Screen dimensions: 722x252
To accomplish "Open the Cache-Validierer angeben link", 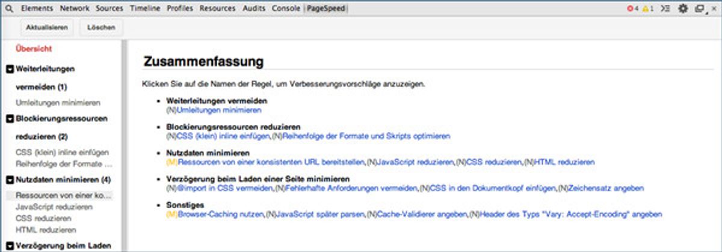I will coord(422,214).
